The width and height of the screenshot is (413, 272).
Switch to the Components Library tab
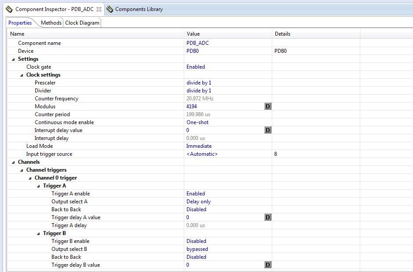coord(135,9)
